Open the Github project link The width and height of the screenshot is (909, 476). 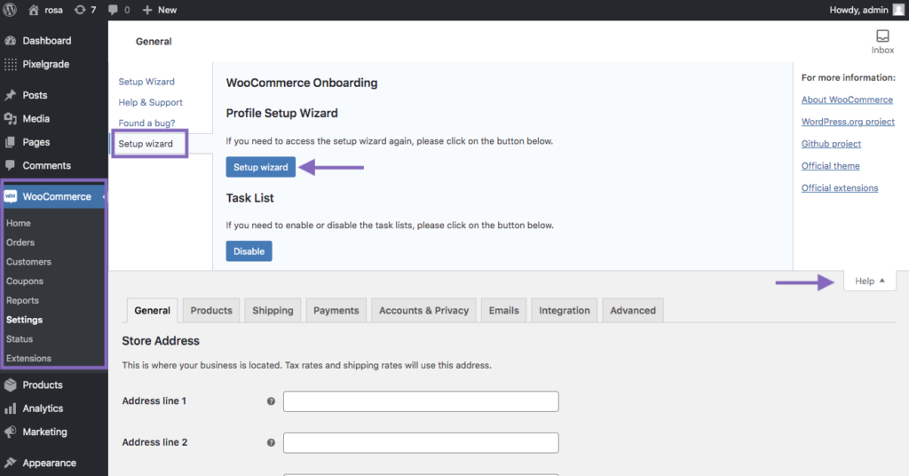tap(831, 144)
